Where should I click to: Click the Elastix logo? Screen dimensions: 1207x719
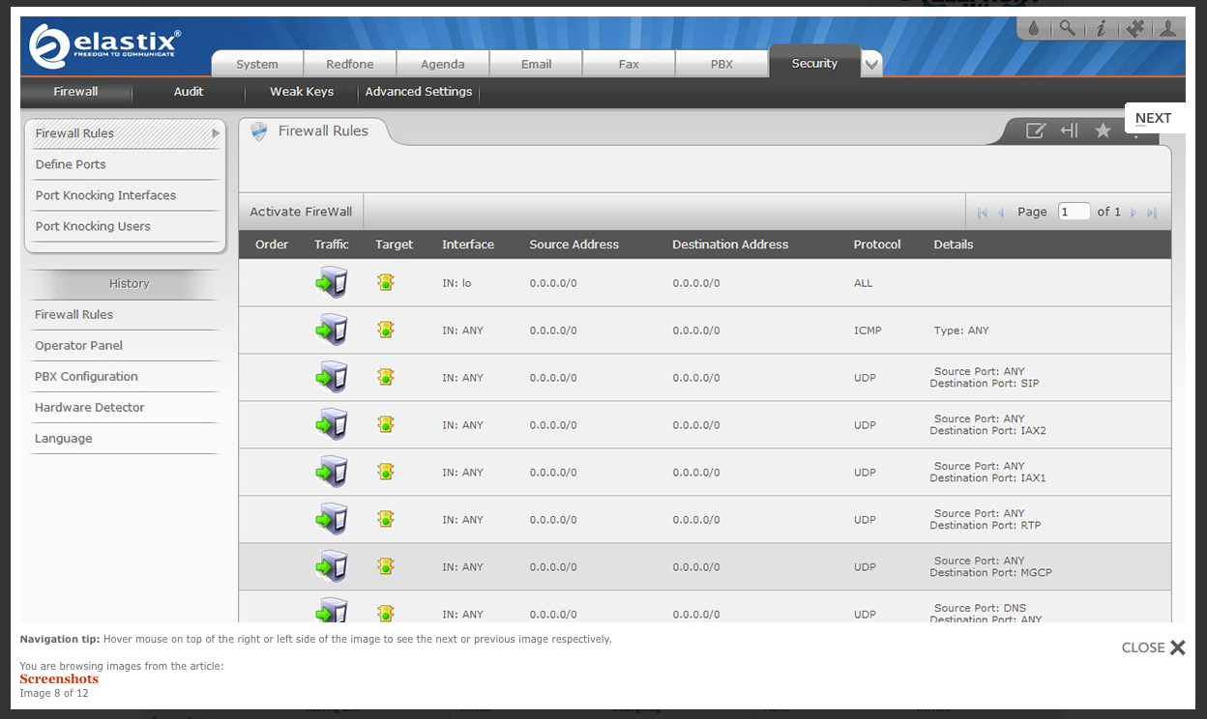(104, 46)
